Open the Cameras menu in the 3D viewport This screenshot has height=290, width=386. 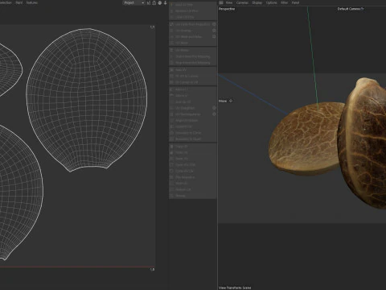(x=242, y=2)
